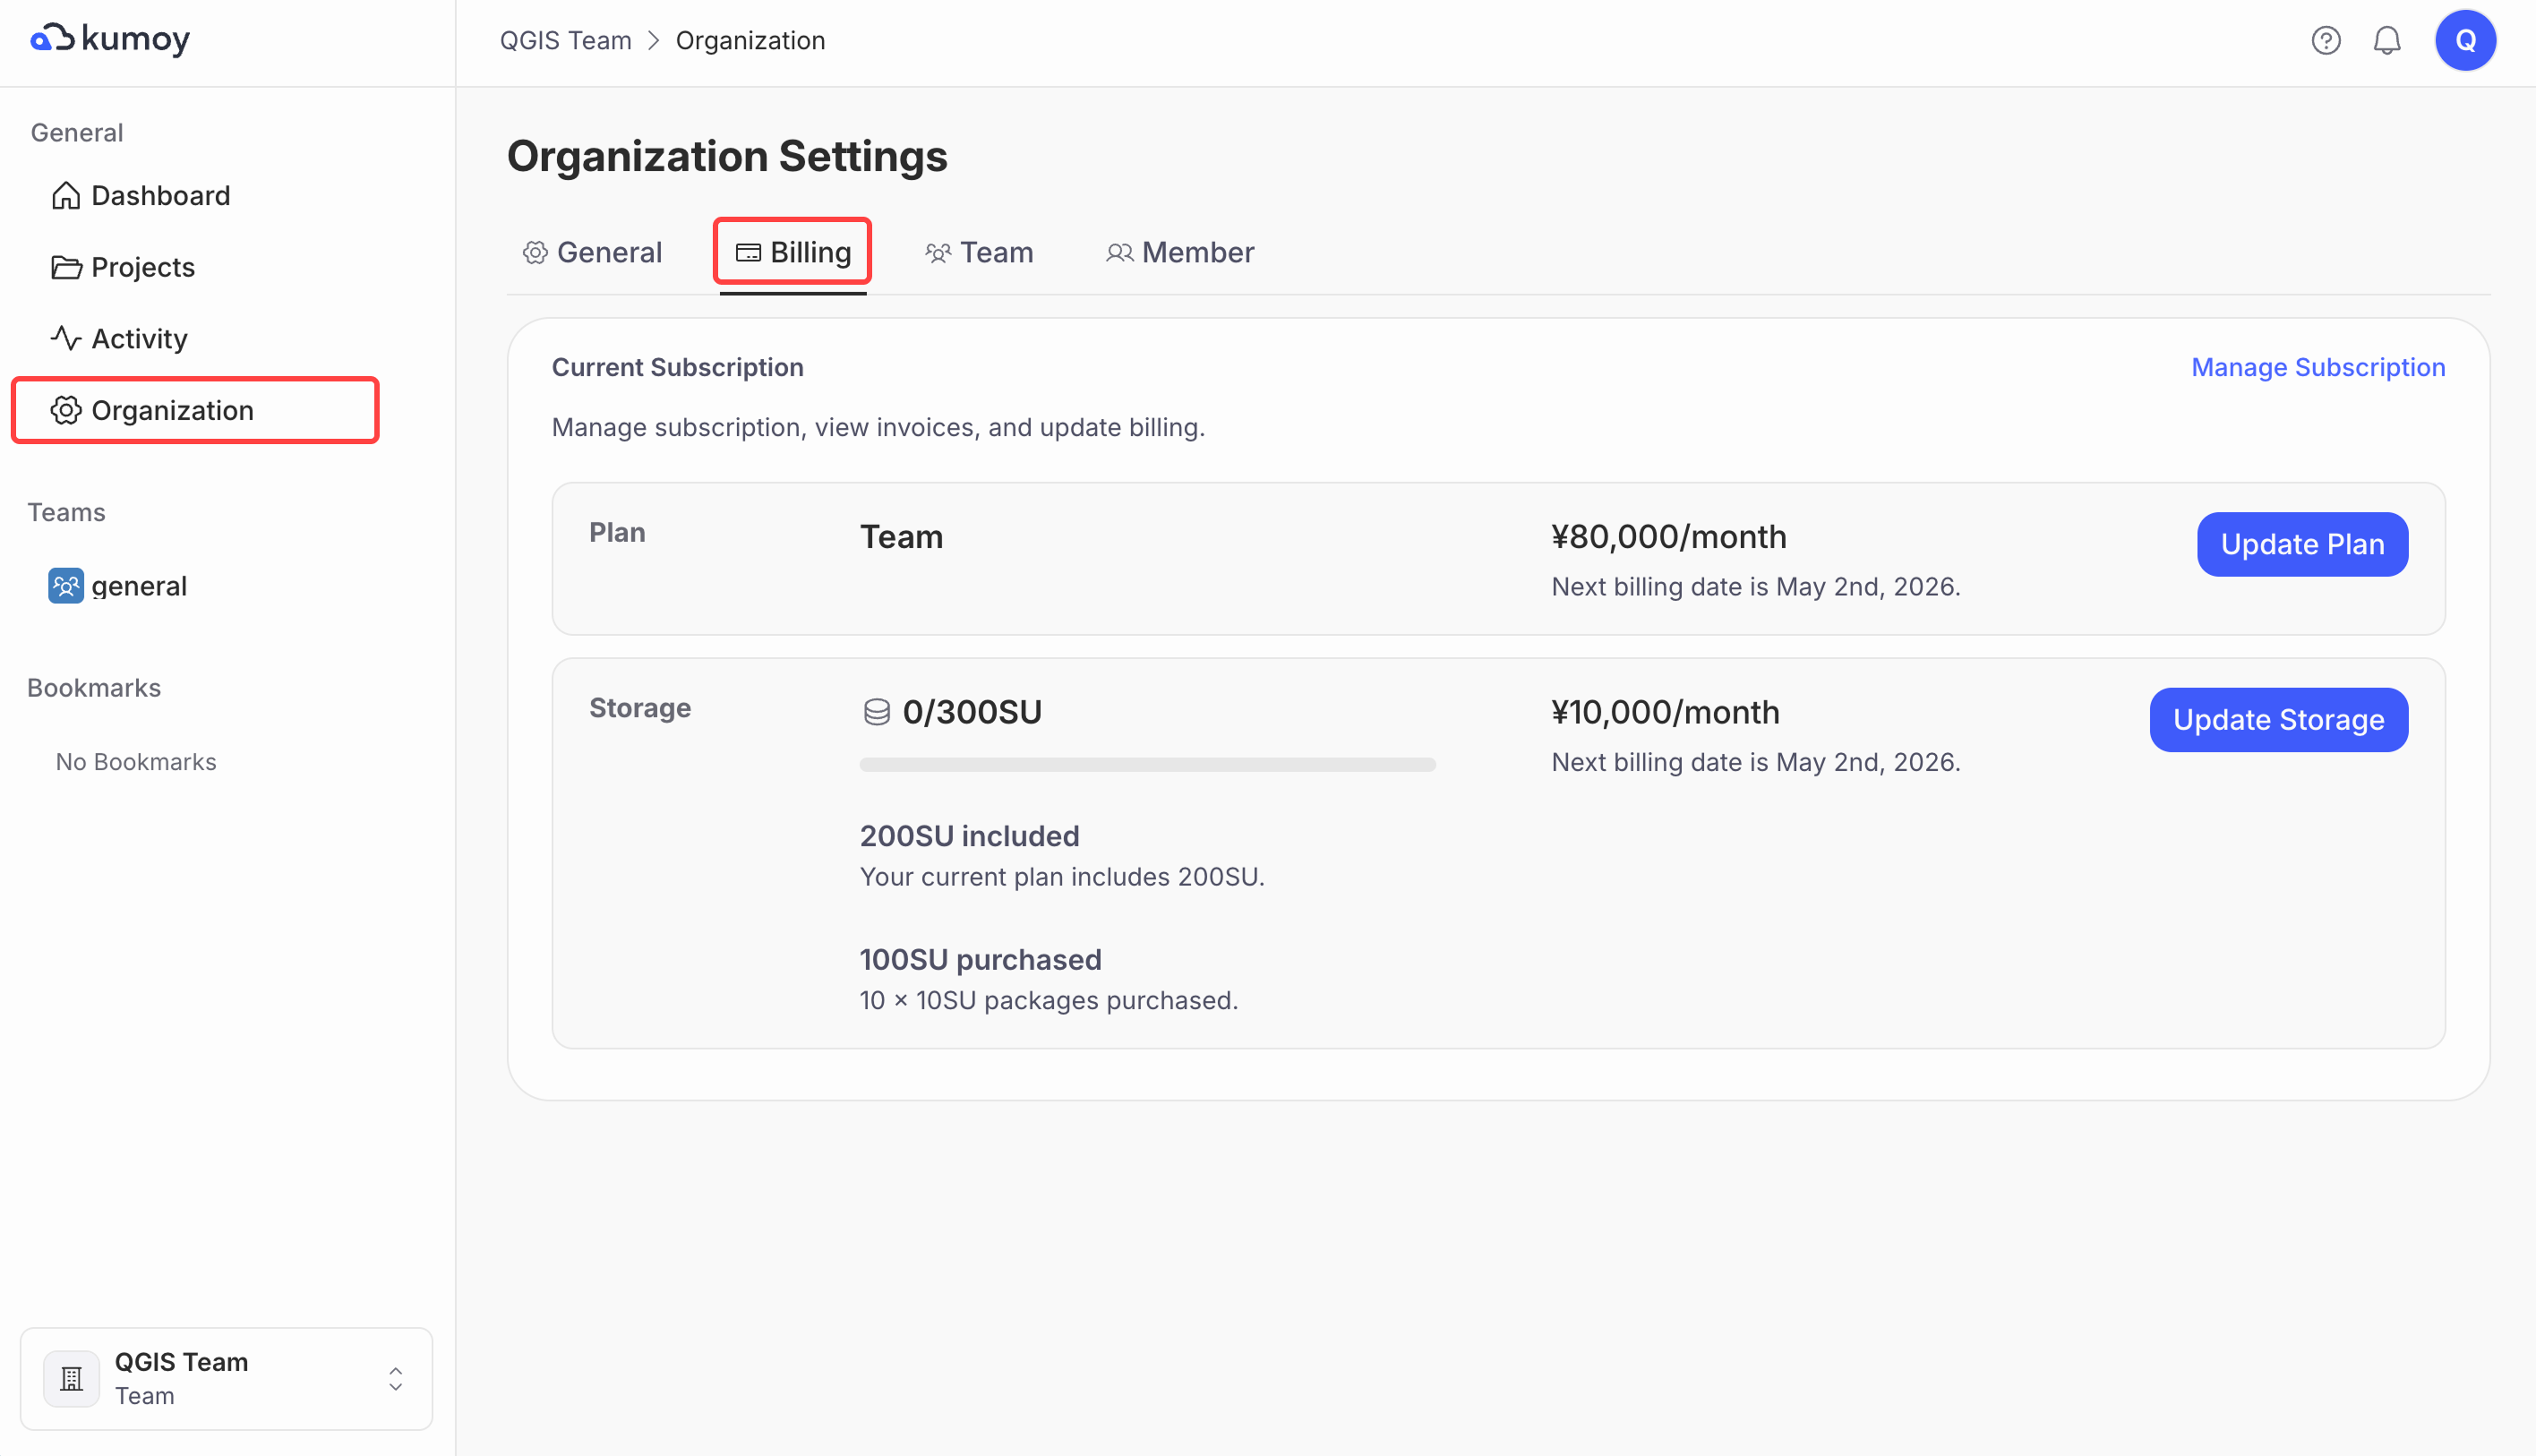Click the building icon next to QGIS Team
Image resolution: width=2536 pixels, height=1456 pixels.
click(71, 1378)
